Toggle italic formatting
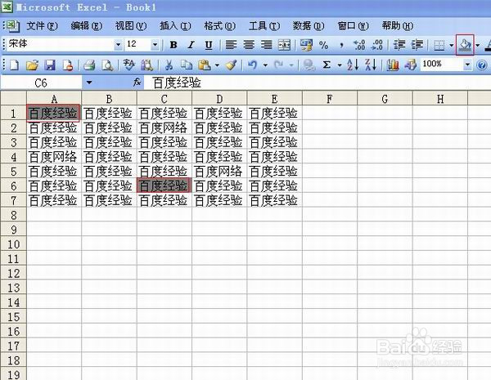Screen dimensions: 491x380 pyautogui.click(x=191, y=45)
